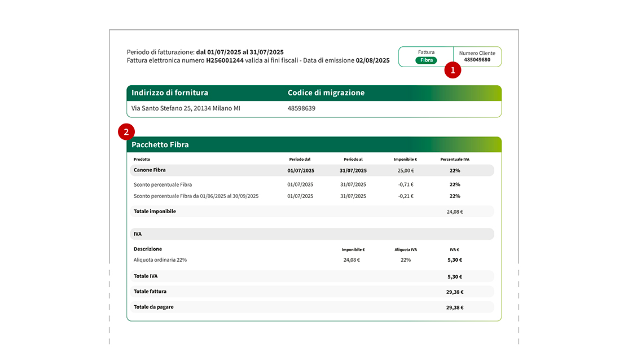
Task: Click the Codice di migrazione header
Action: pyautogui.click(x=326, y=93)
